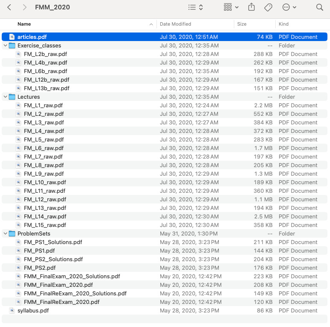330x327 pixels.
Task: Select the file name FMM_FinalReExam_2020_Solutions.pdf
Action: (x=75, y=294)
